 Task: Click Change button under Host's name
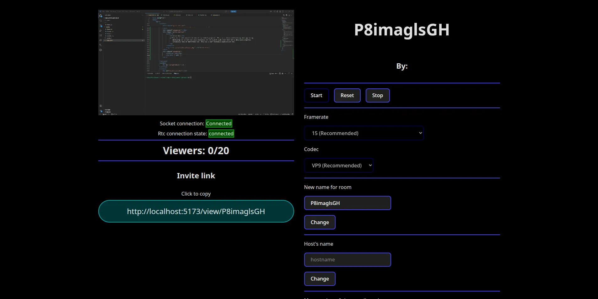(x=320, y=279)
